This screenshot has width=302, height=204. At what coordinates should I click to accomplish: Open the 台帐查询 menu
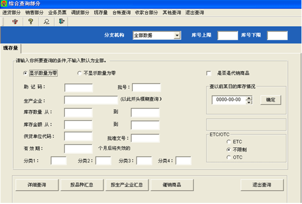point(122,13)
